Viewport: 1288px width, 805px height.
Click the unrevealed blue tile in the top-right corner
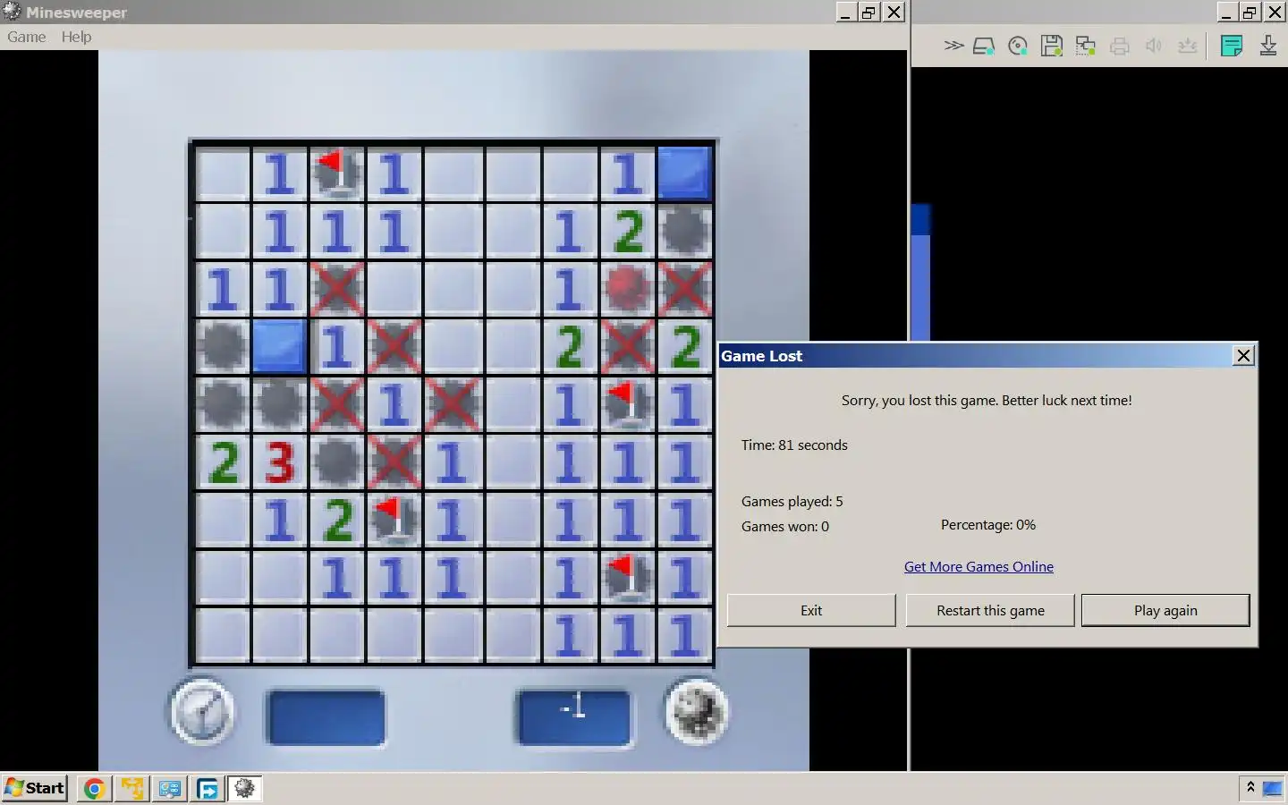tap(685, 172)
